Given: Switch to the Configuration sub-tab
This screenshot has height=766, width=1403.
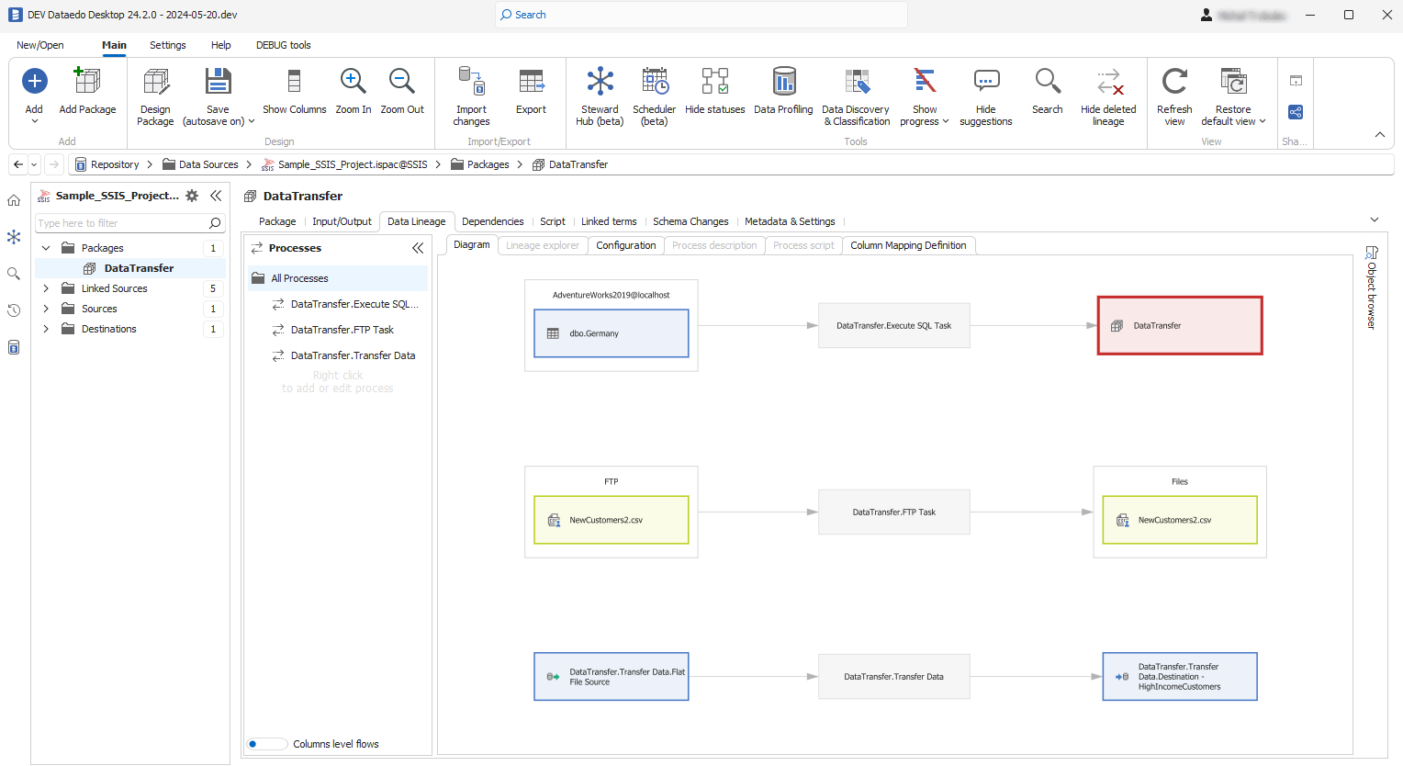Looking at the screenshot, I should pyautogui.click(x=625, y=245).
